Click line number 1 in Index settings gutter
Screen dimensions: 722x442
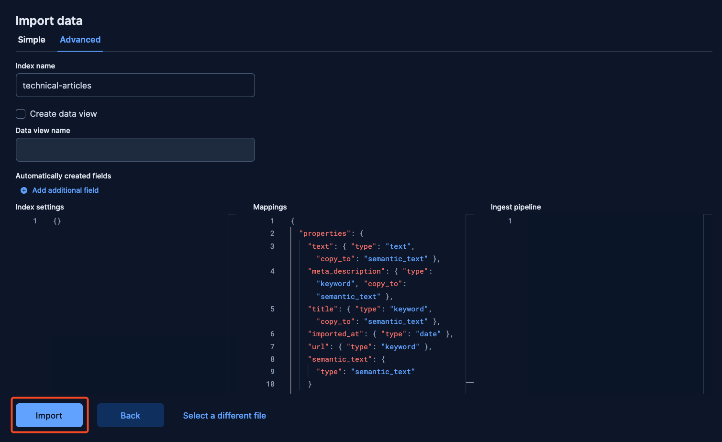[x=35, y=221]
